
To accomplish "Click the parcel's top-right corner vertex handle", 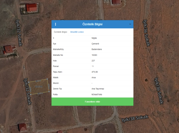I will (x=47, y=79).
